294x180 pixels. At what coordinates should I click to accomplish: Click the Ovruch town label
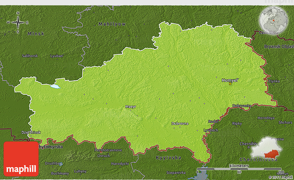coord(103,155)
